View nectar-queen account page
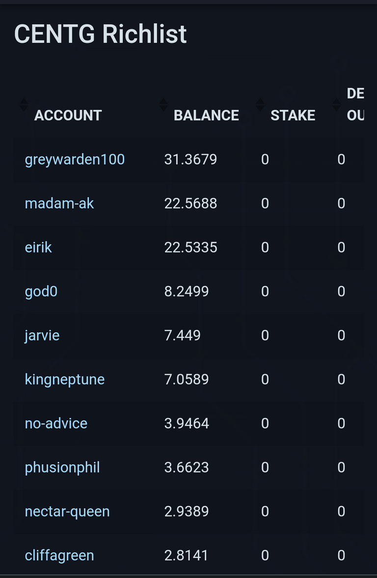This screenshot has width=377, height=578. tap(67, 512)
